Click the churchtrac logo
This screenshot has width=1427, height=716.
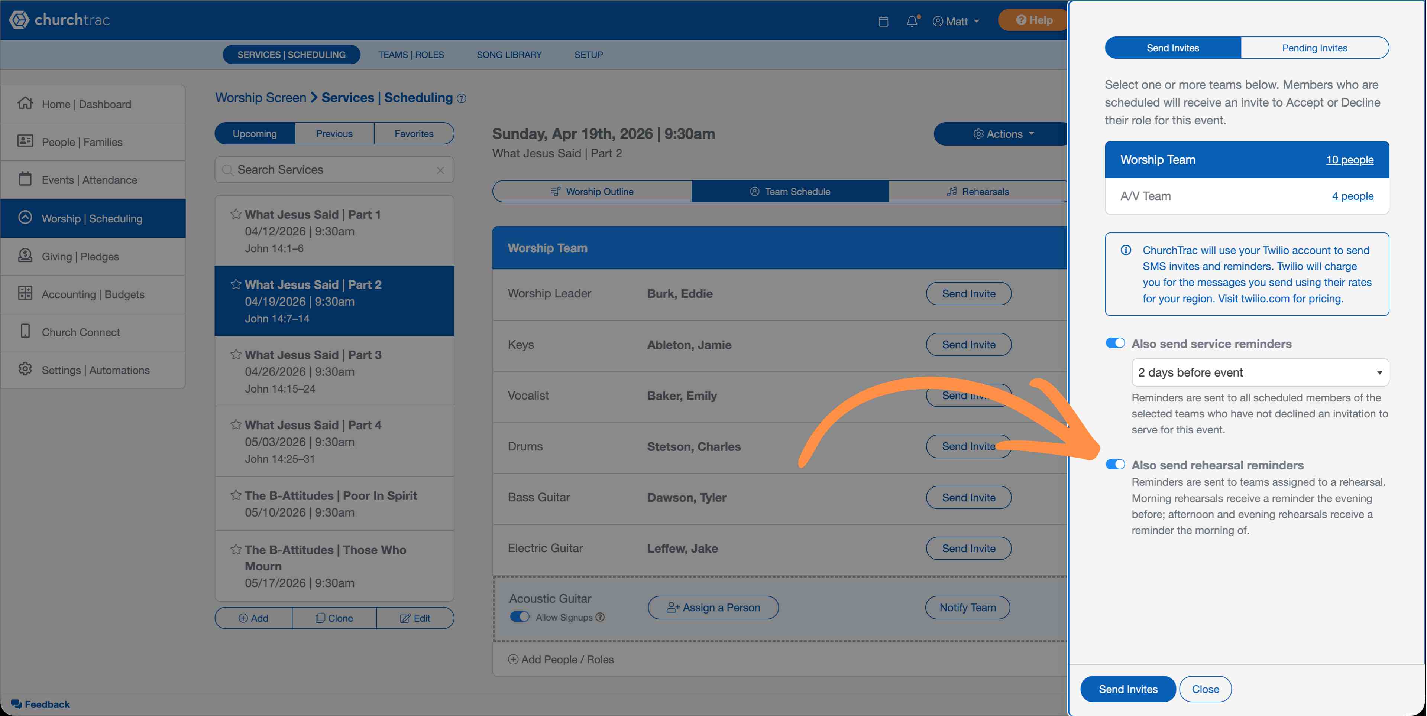click(59, 20)
